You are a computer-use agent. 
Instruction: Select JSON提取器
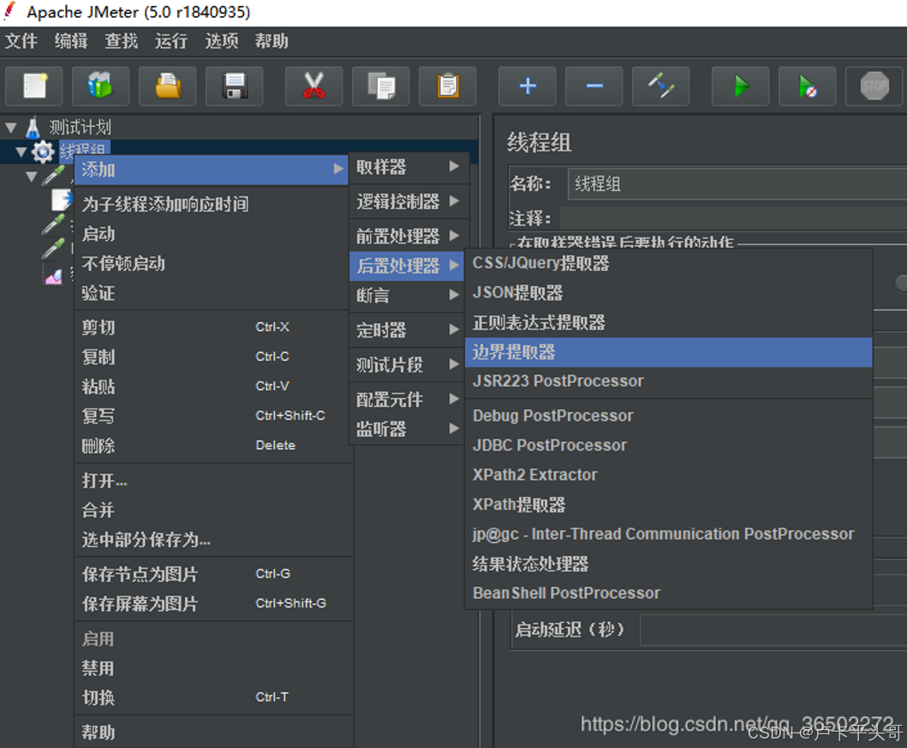click(669, 293)
